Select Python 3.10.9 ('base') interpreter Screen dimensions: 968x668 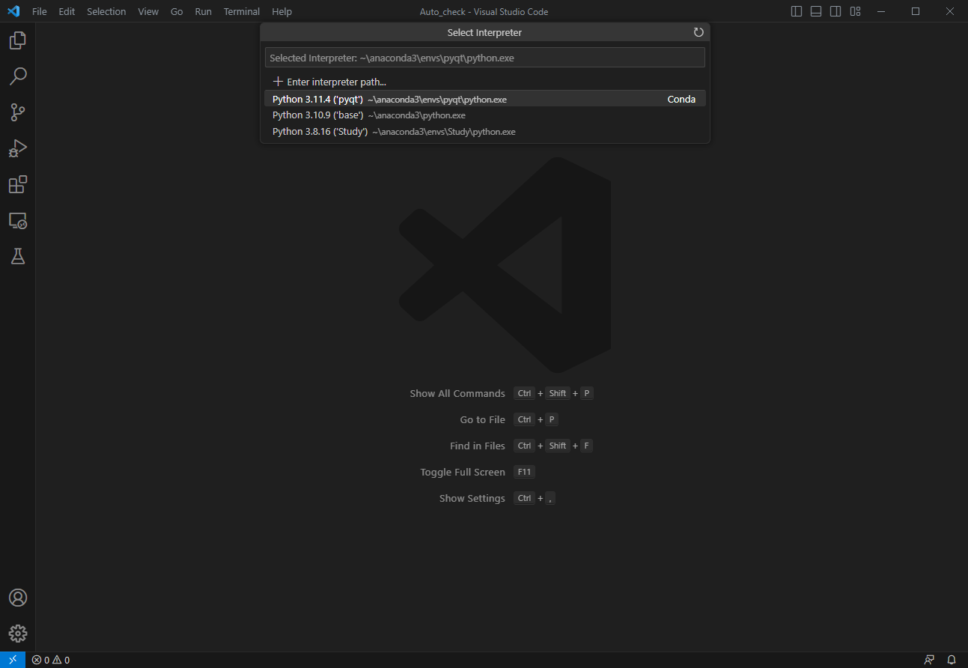click(x=485, y=115)
